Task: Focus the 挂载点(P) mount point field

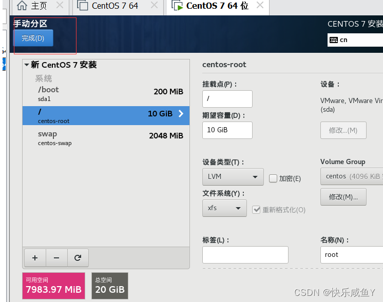Action: (227, 99)
